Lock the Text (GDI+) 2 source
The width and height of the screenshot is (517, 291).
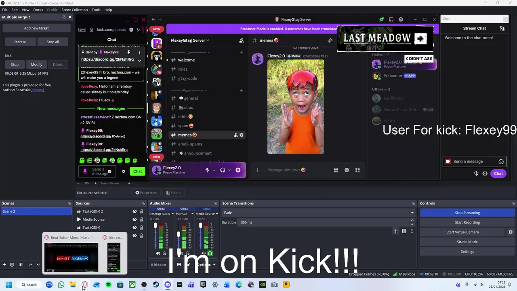click(141, 211)
